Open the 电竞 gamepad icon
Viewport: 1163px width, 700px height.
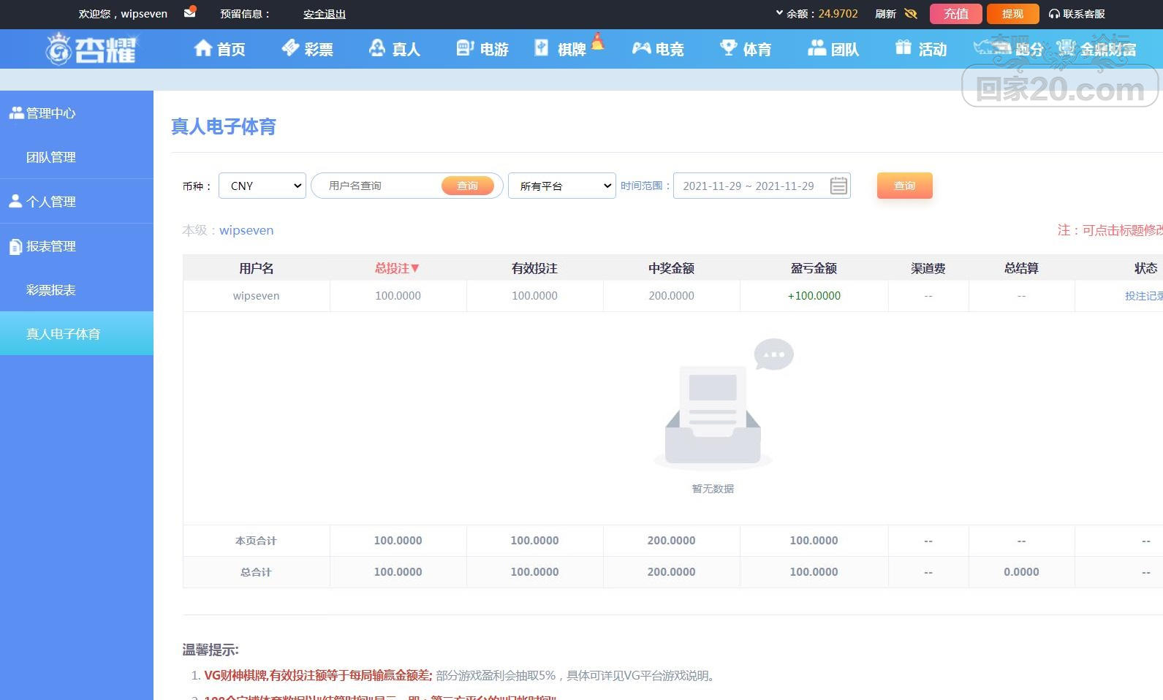[x=641, y=48]
